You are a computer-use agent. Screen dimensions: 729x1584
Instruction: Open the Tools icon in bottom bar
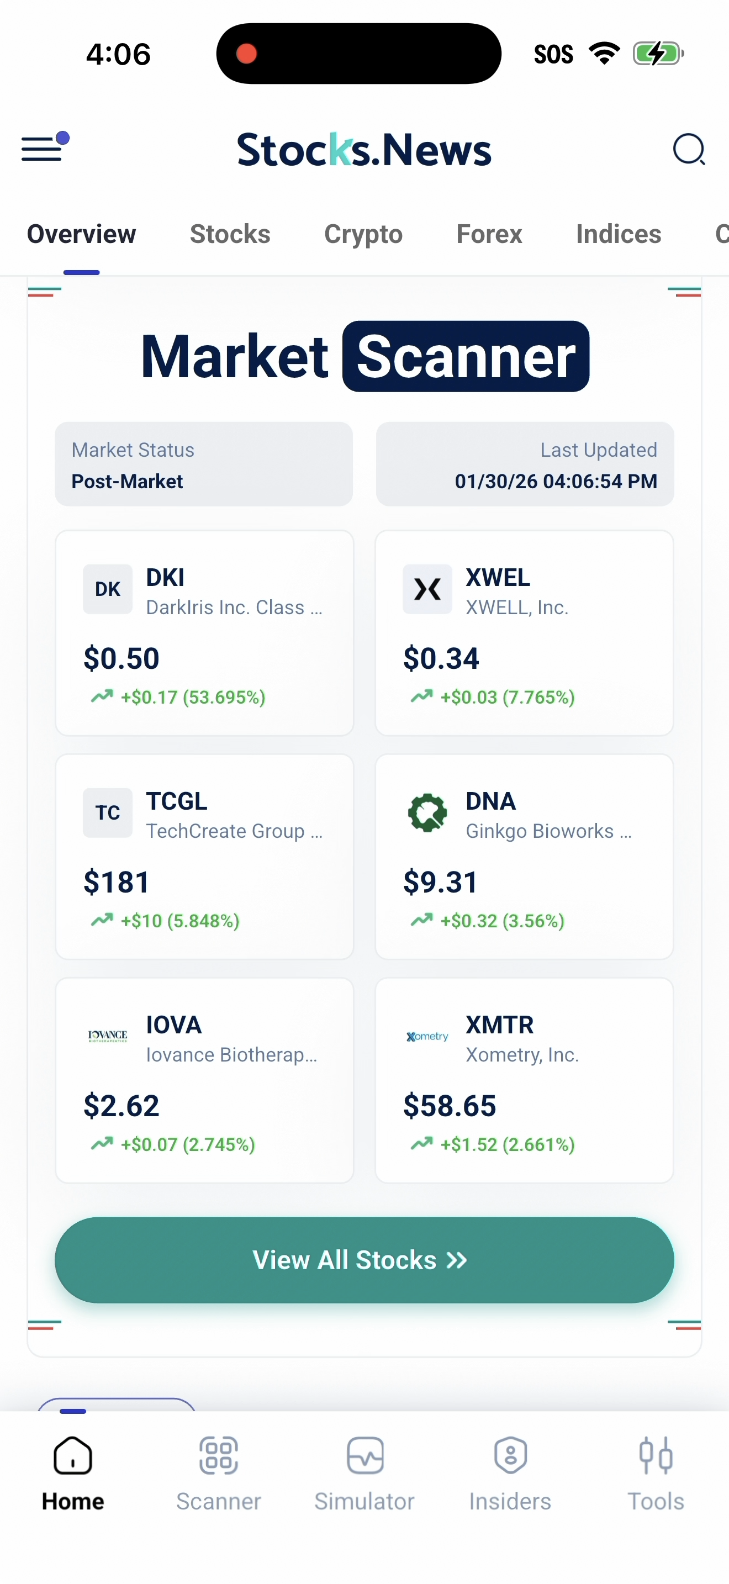point(655,1455)
